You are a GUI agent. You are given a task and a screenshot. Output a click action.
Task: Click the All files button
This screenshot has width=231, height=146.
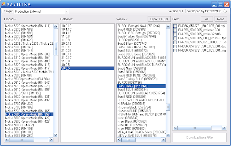pos(207,19)
